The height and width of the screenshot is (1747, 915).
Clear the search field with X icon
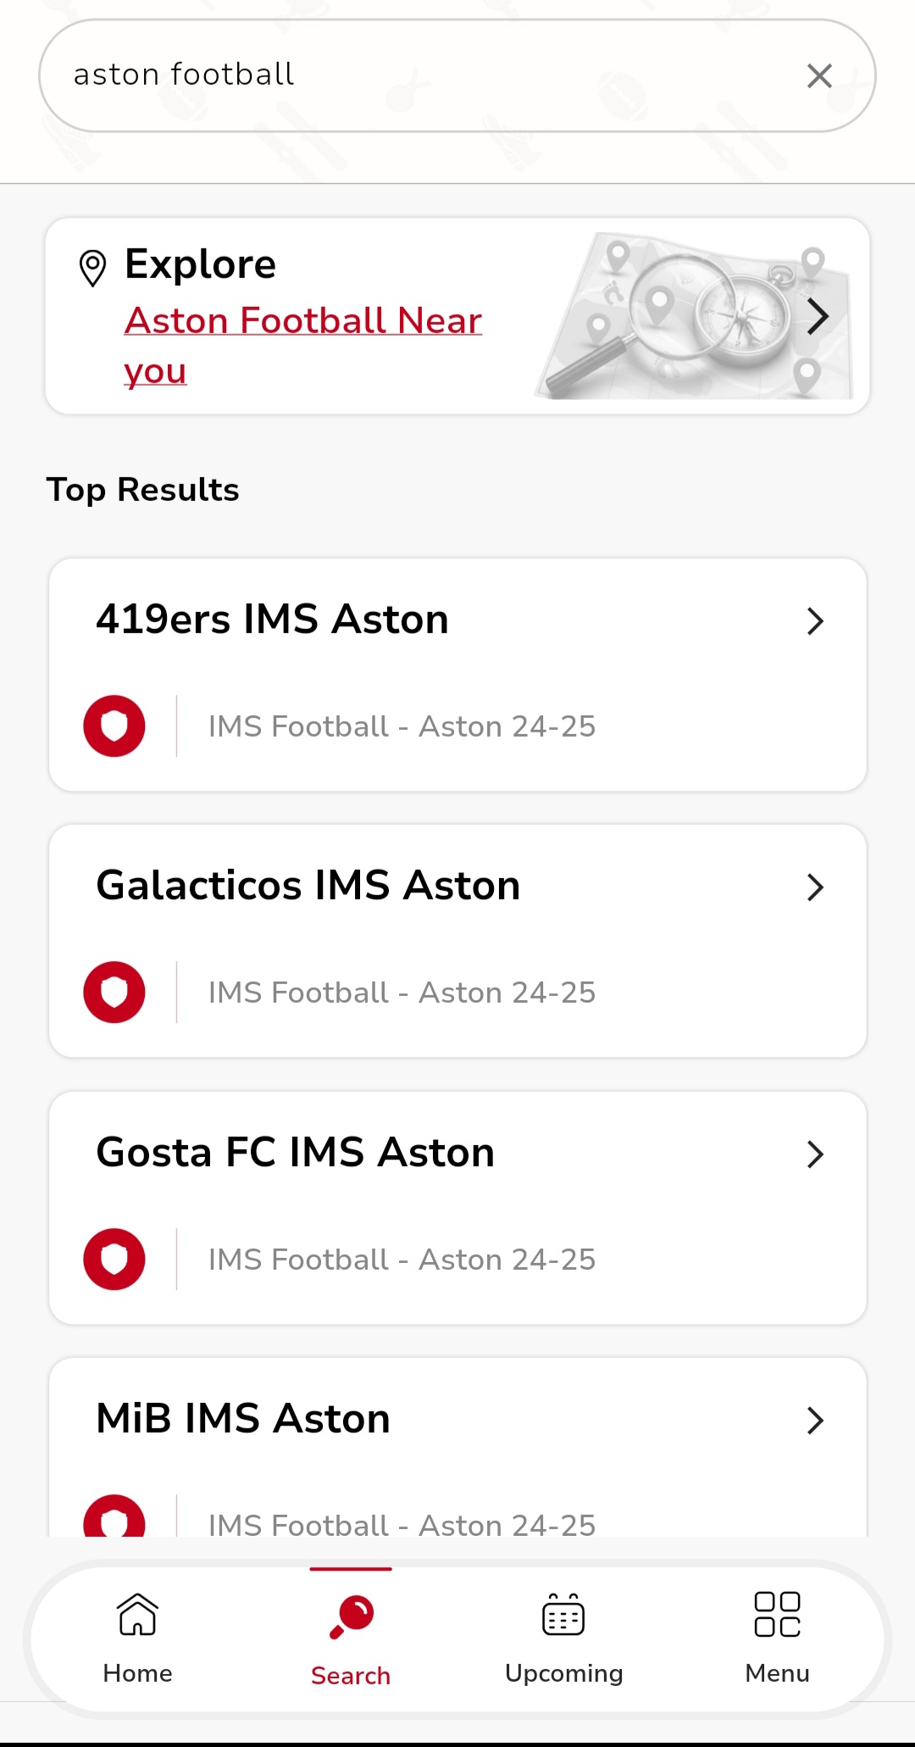tap(819, 75)
